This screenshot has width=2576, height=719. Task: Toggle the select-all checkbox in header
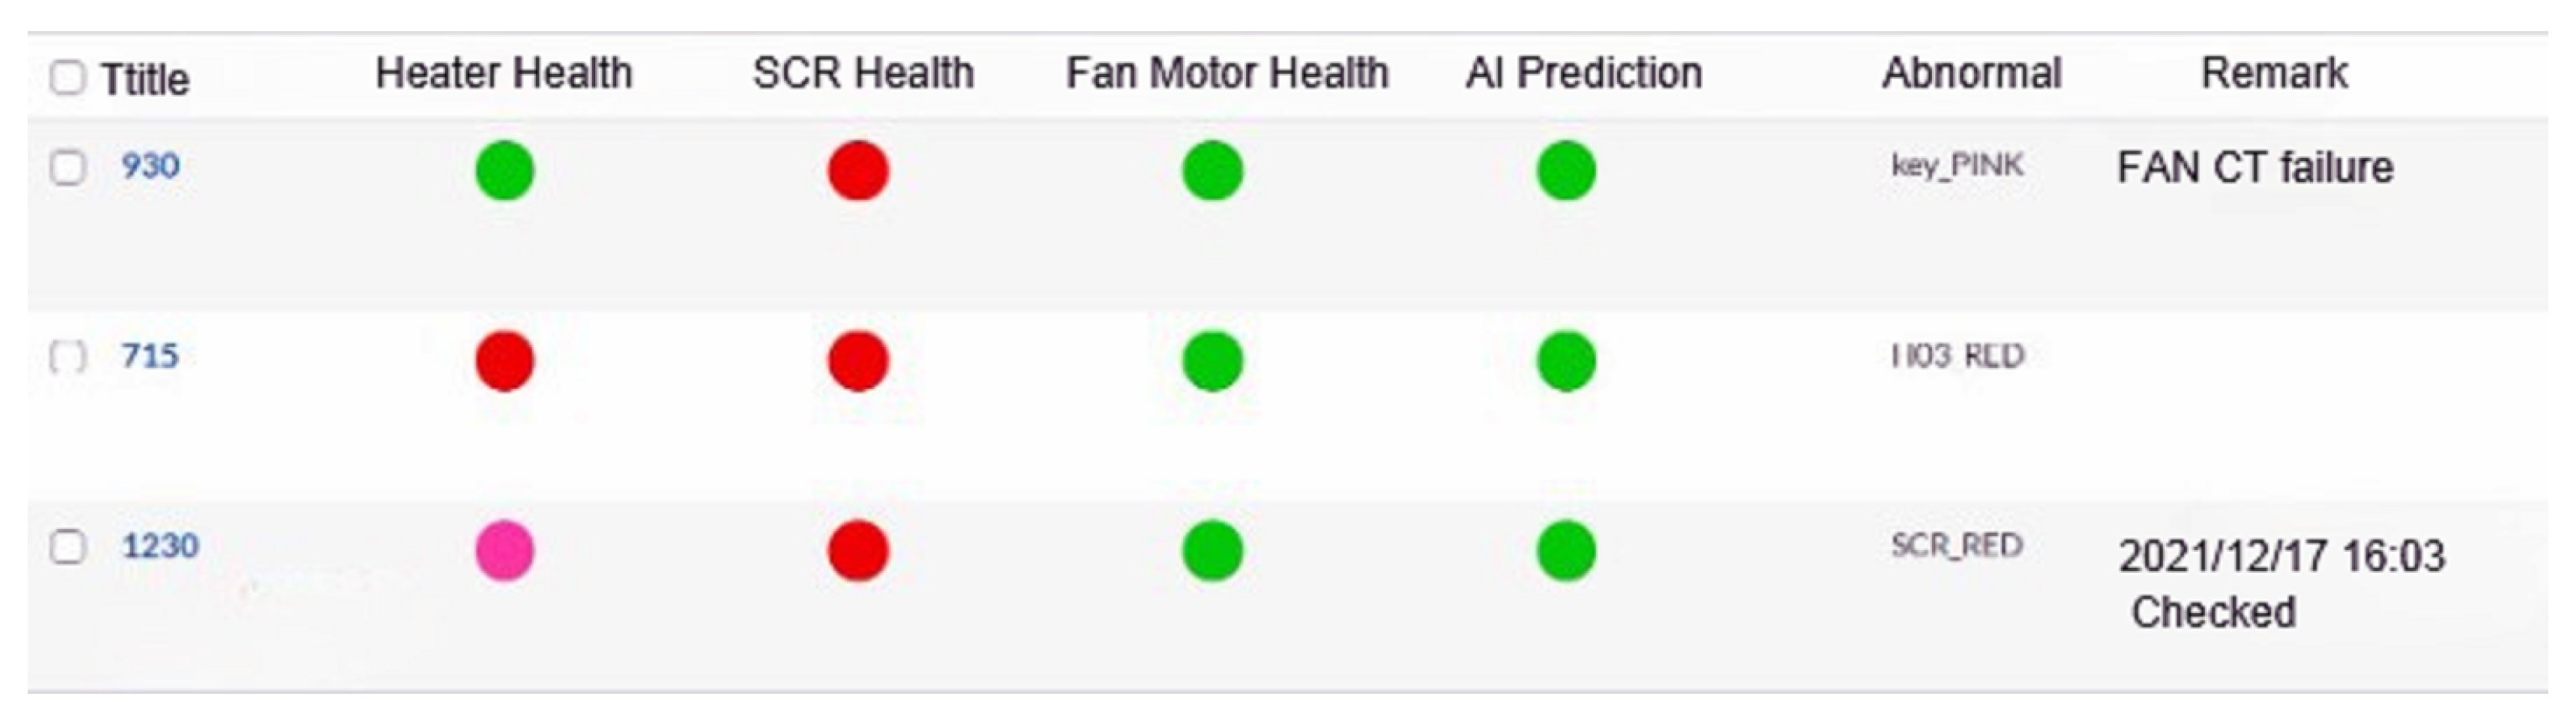pos(67,77)
